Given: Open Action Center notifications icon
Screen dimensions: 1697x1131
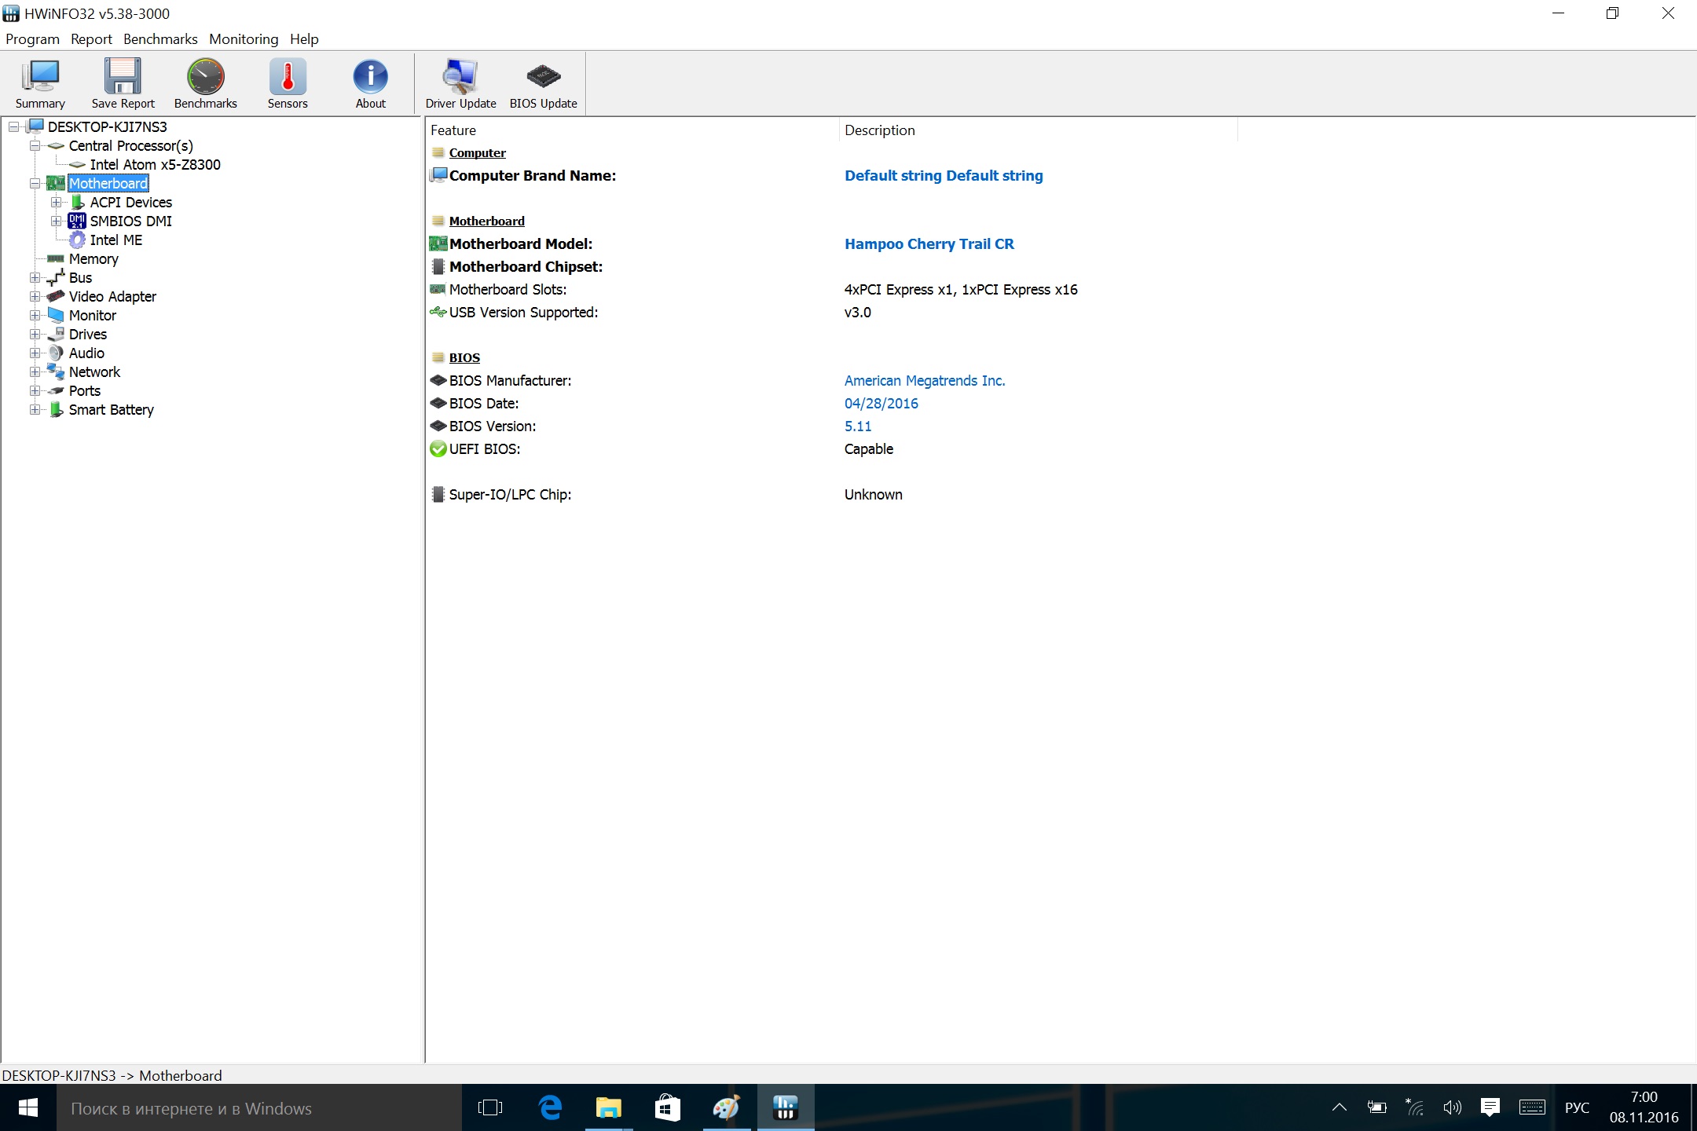Looking at the screenshot, I should pos(1490,1107).
